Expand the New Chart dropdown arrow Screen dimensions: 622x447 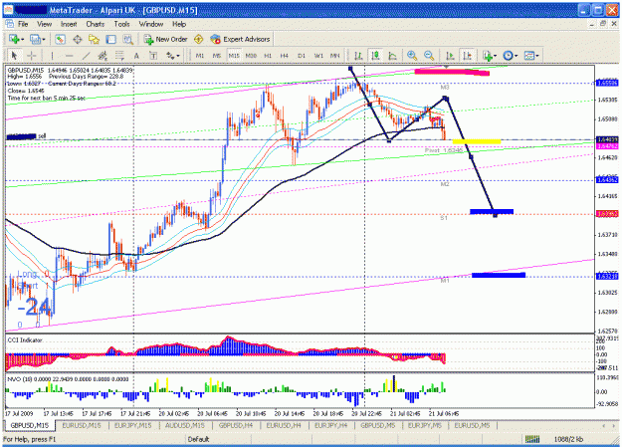(22, 39)
